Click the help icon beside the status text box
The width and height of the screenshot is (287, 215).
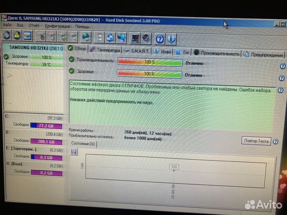280,90
